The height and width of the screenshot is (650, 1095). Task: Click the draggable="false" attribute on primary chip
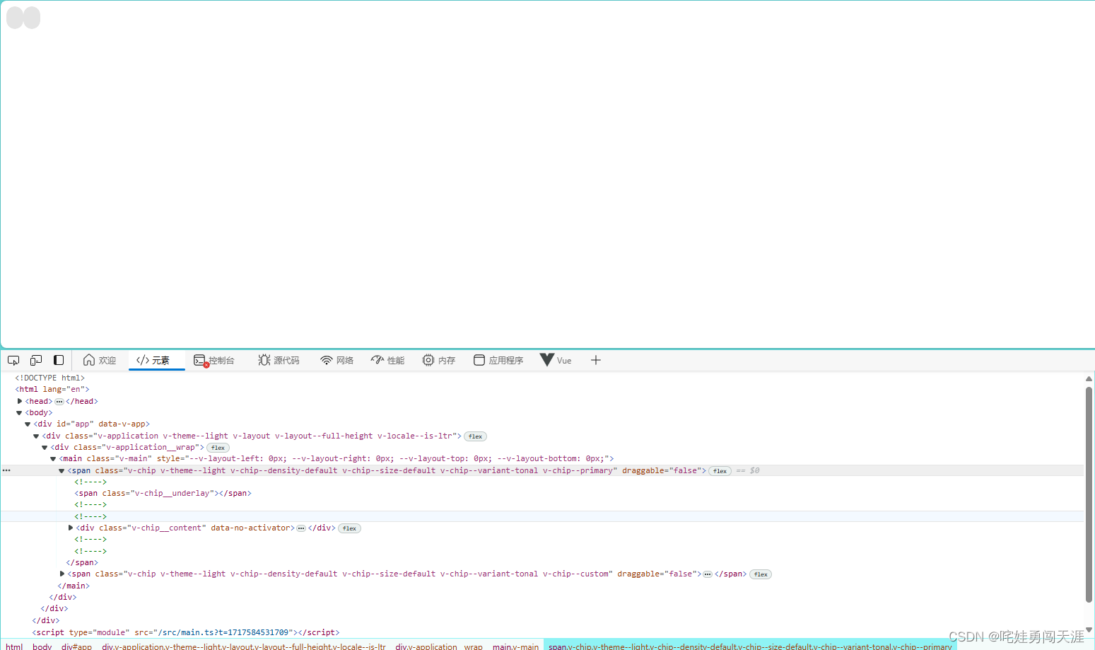pyautogui.click(x=662, y=470)
